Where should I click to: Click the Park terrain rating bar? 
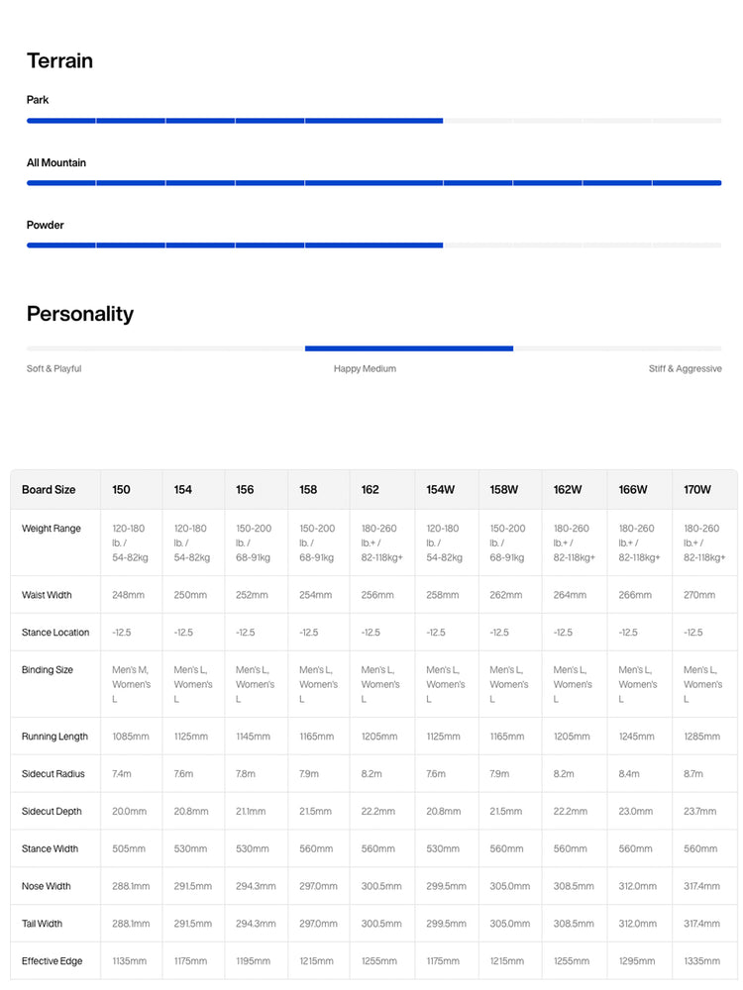tap(374, 121)
